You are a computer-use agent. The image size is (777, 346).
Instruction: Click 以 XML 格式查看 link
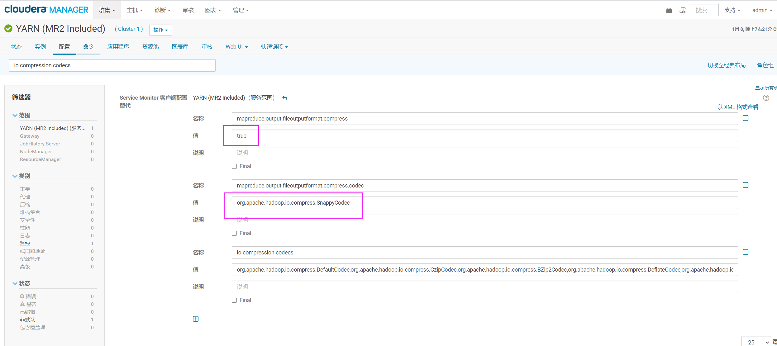click(x=737, y=107)
